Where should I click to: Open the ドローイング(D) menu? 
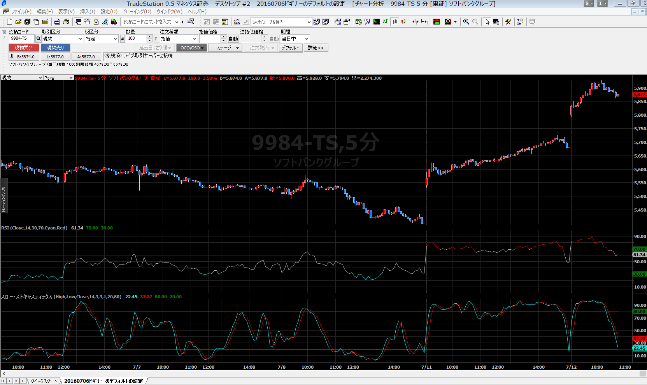click(x=137, y=12)
